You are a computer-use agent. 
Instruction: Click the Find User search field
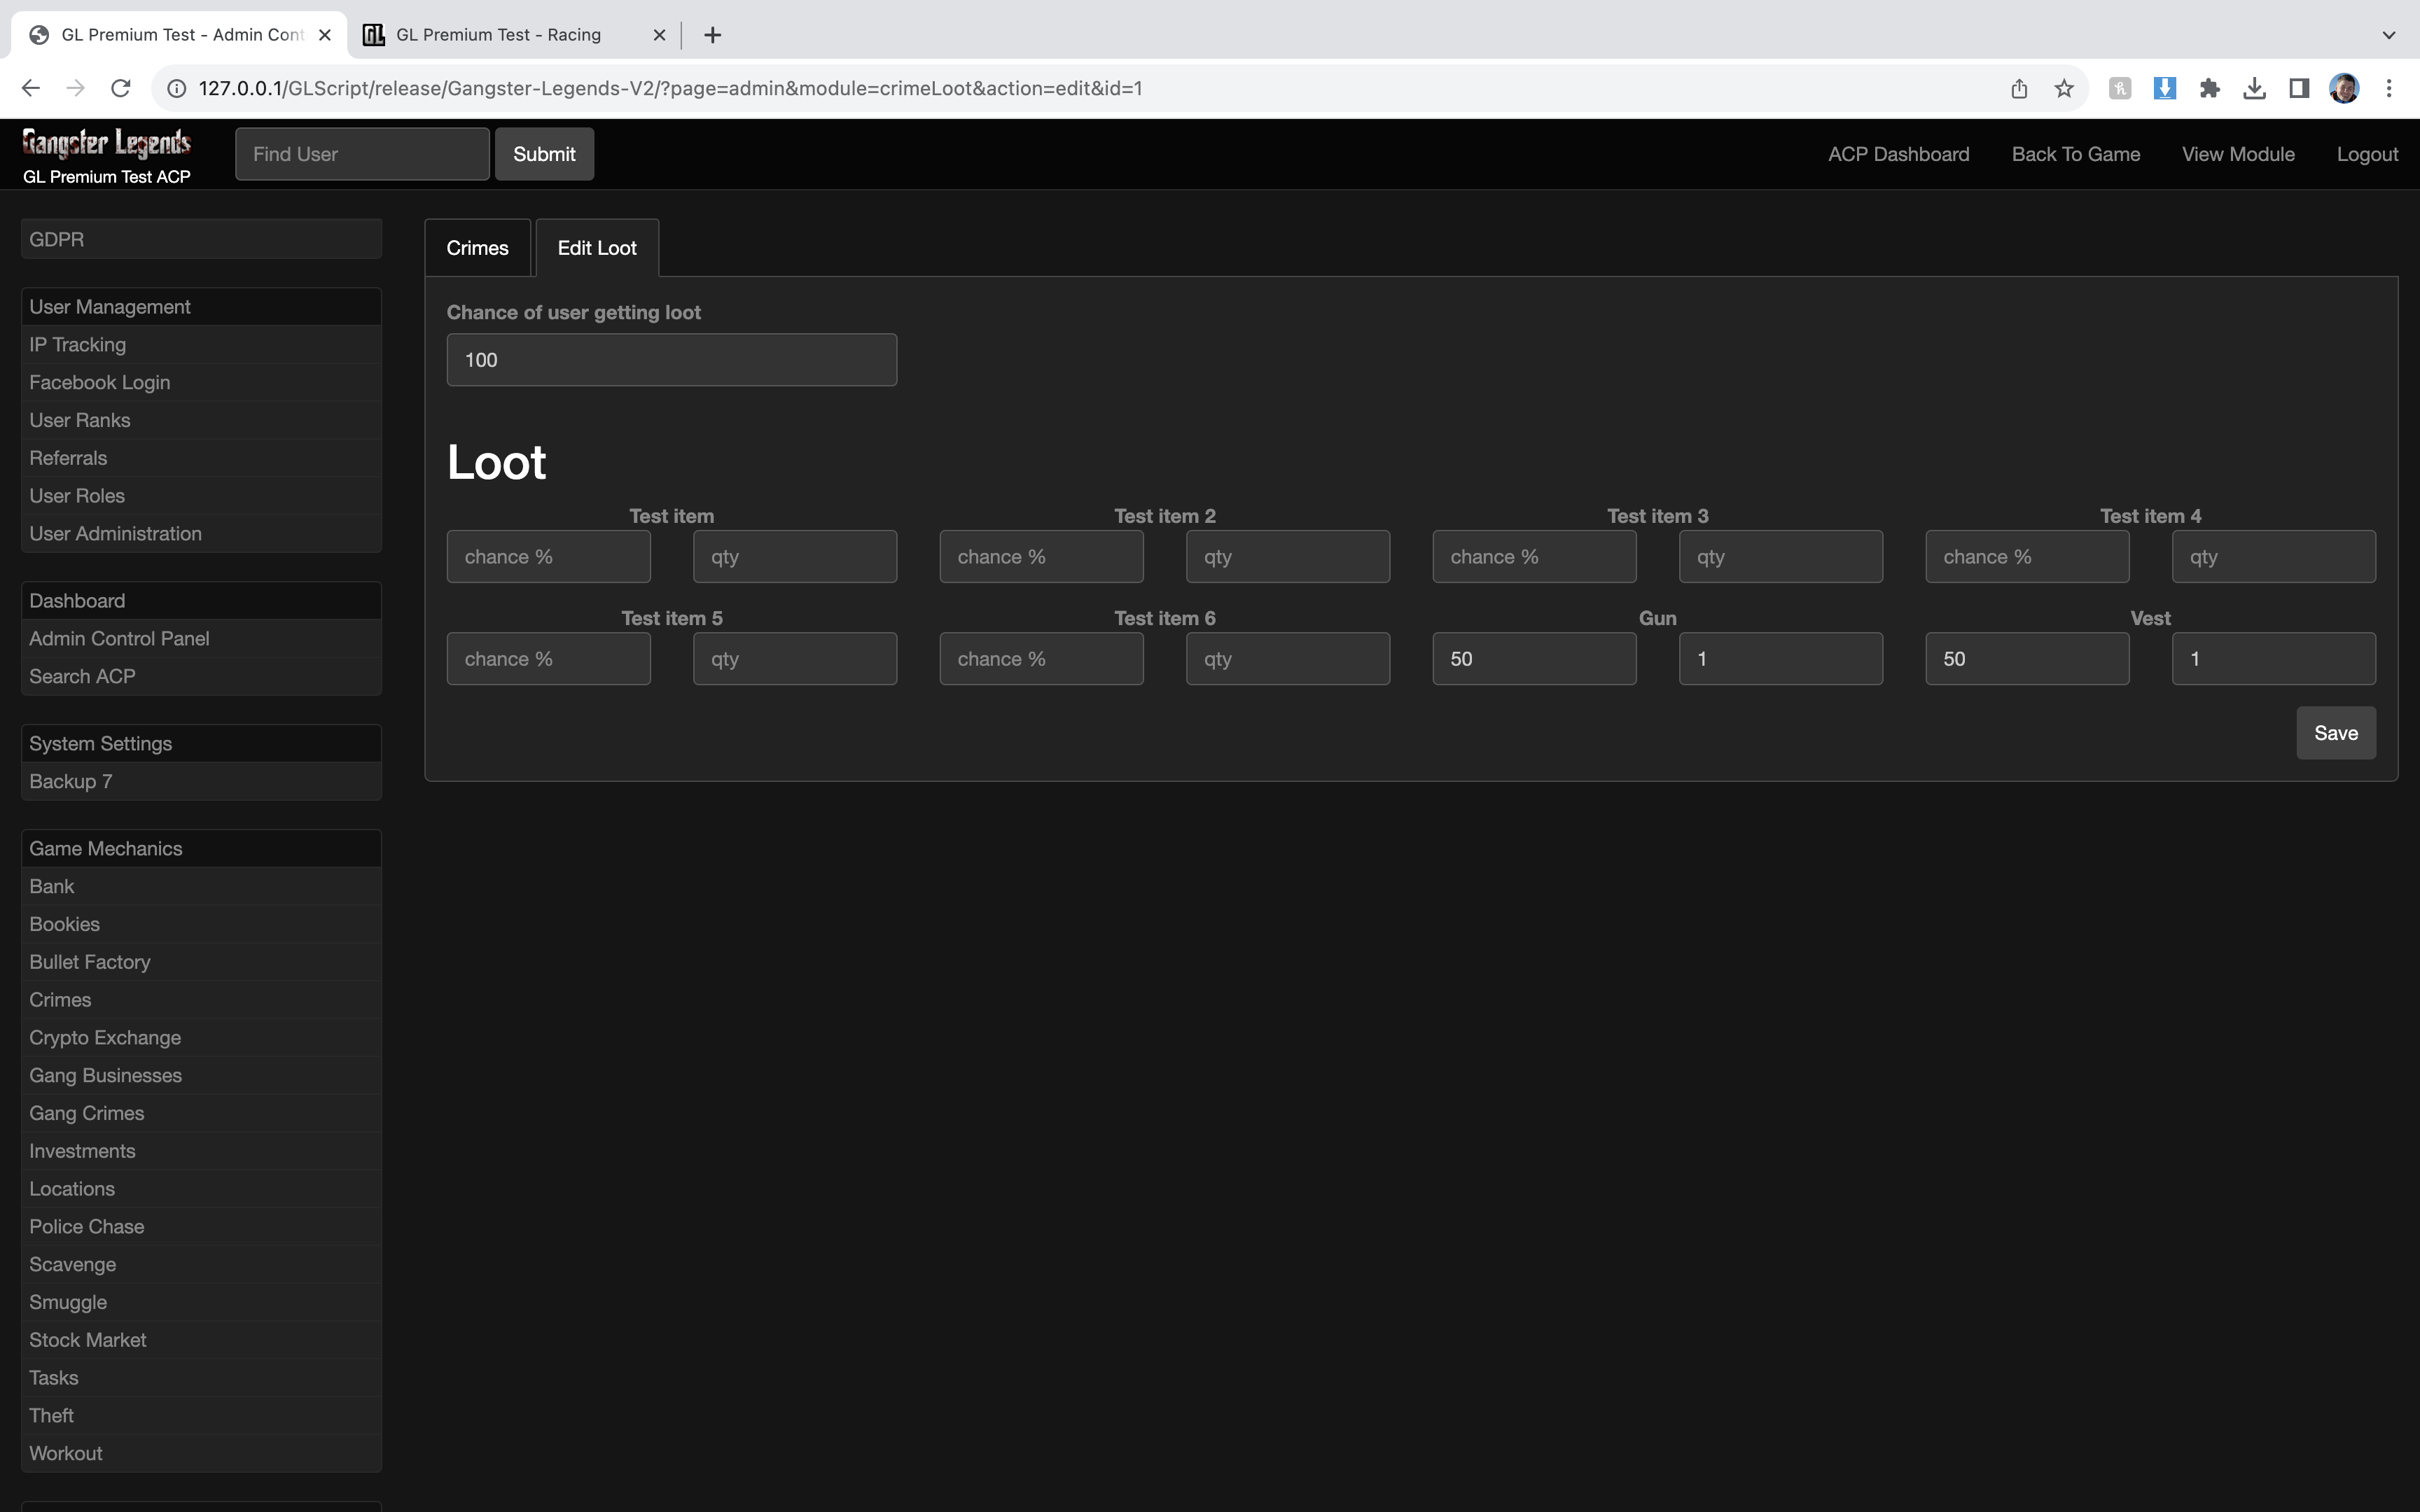362,154
